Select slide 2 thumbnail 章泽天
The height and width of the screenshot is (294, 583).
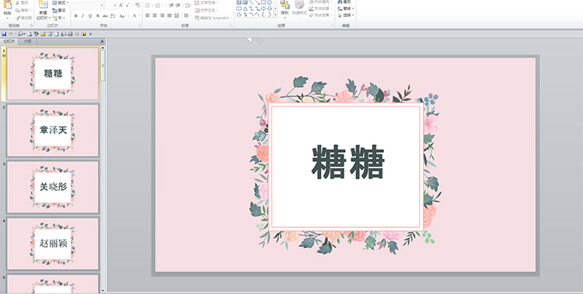point(53,130)
